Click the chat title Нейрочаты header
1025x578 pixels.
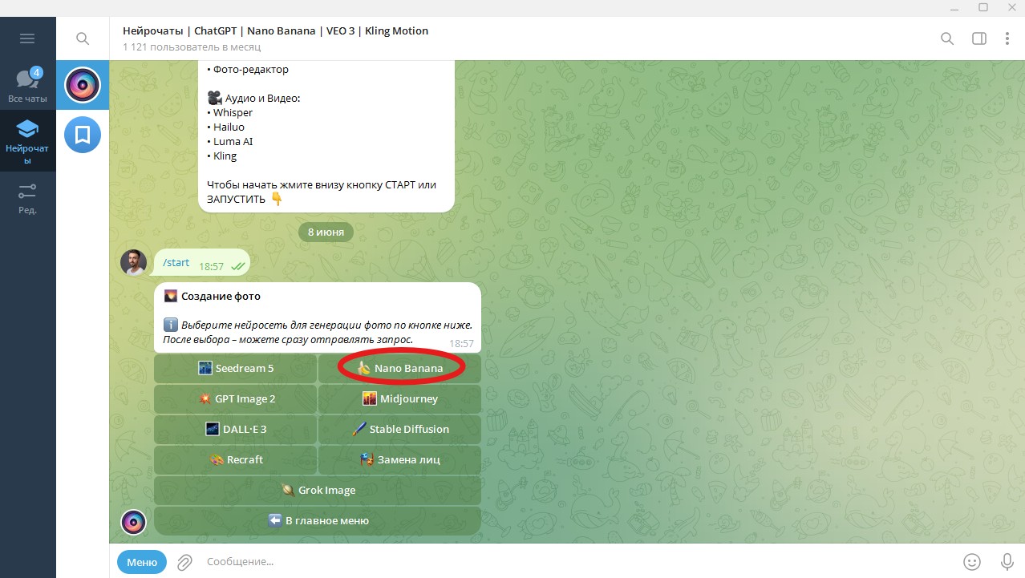(x=275, y=30)
